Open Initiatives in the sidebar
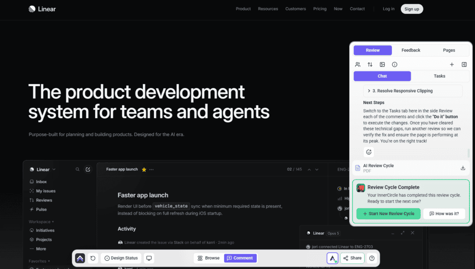This screenshot has height=269, width=475. [x=42, y=230]
